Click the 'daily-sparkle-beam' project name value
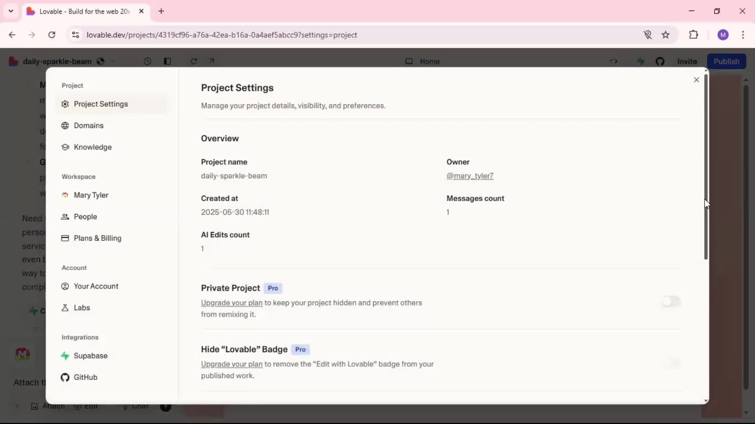This screenshot has width=755, height=424. [234, 176]
